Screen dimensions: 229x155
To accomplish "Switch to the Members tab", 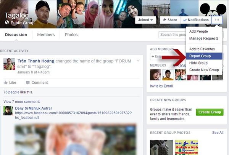I will [46, 35].
